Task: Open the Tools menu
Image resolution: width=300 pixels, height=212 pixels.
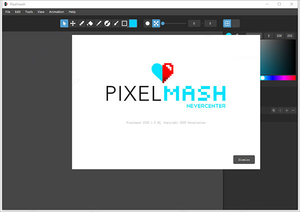Action: [x=29, y=12]
